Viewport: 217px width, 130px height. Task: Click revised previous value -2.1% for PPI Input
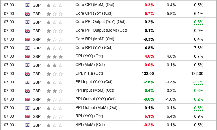198,82
